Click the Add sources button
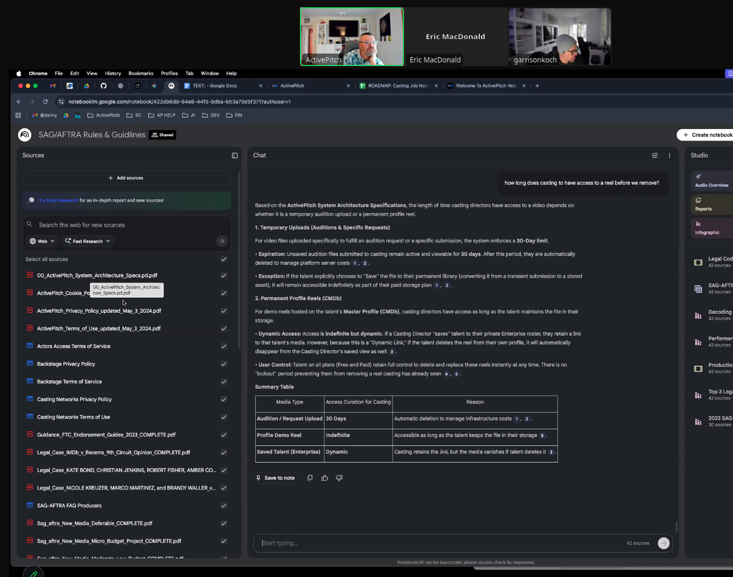Image resolution: width=733 pixels, height=577 pixels. coord(126,178)
